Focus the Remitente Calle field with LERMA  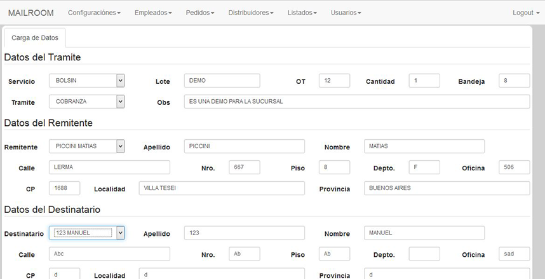[x=109, y=167]
